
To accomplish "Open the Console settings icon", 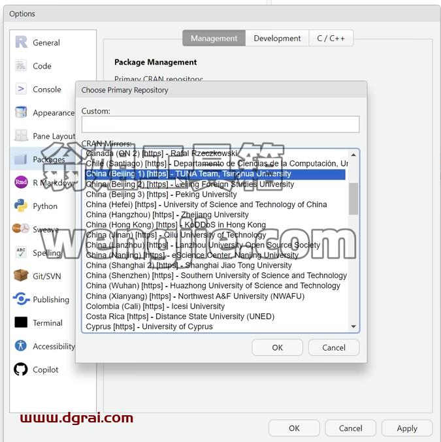I will 21,89.
